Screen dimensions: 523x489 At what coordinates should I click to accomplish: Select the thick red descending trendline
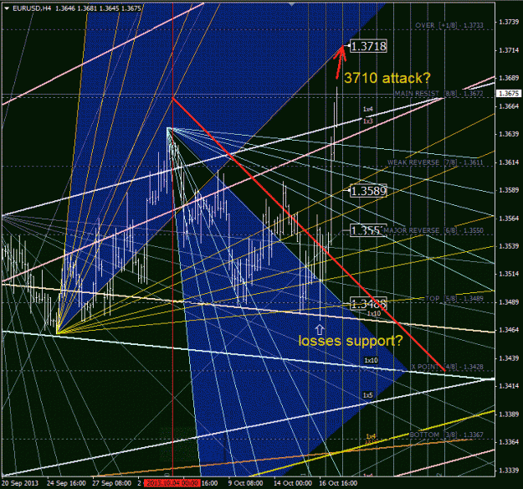309,234
